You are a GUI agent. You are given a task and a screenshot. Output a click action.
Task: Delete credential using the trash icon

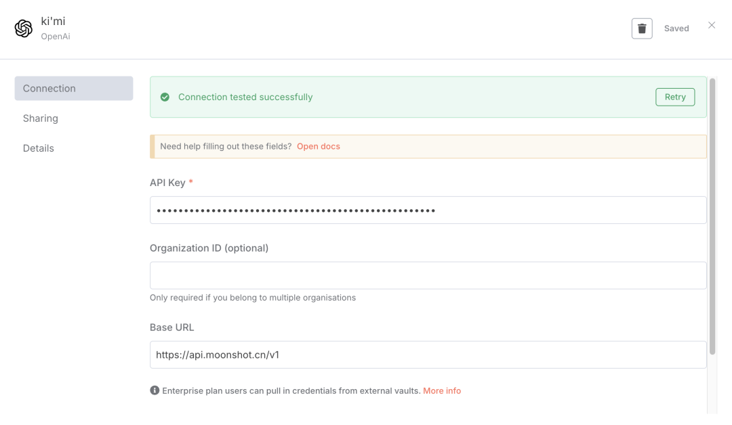coord(642,28)
